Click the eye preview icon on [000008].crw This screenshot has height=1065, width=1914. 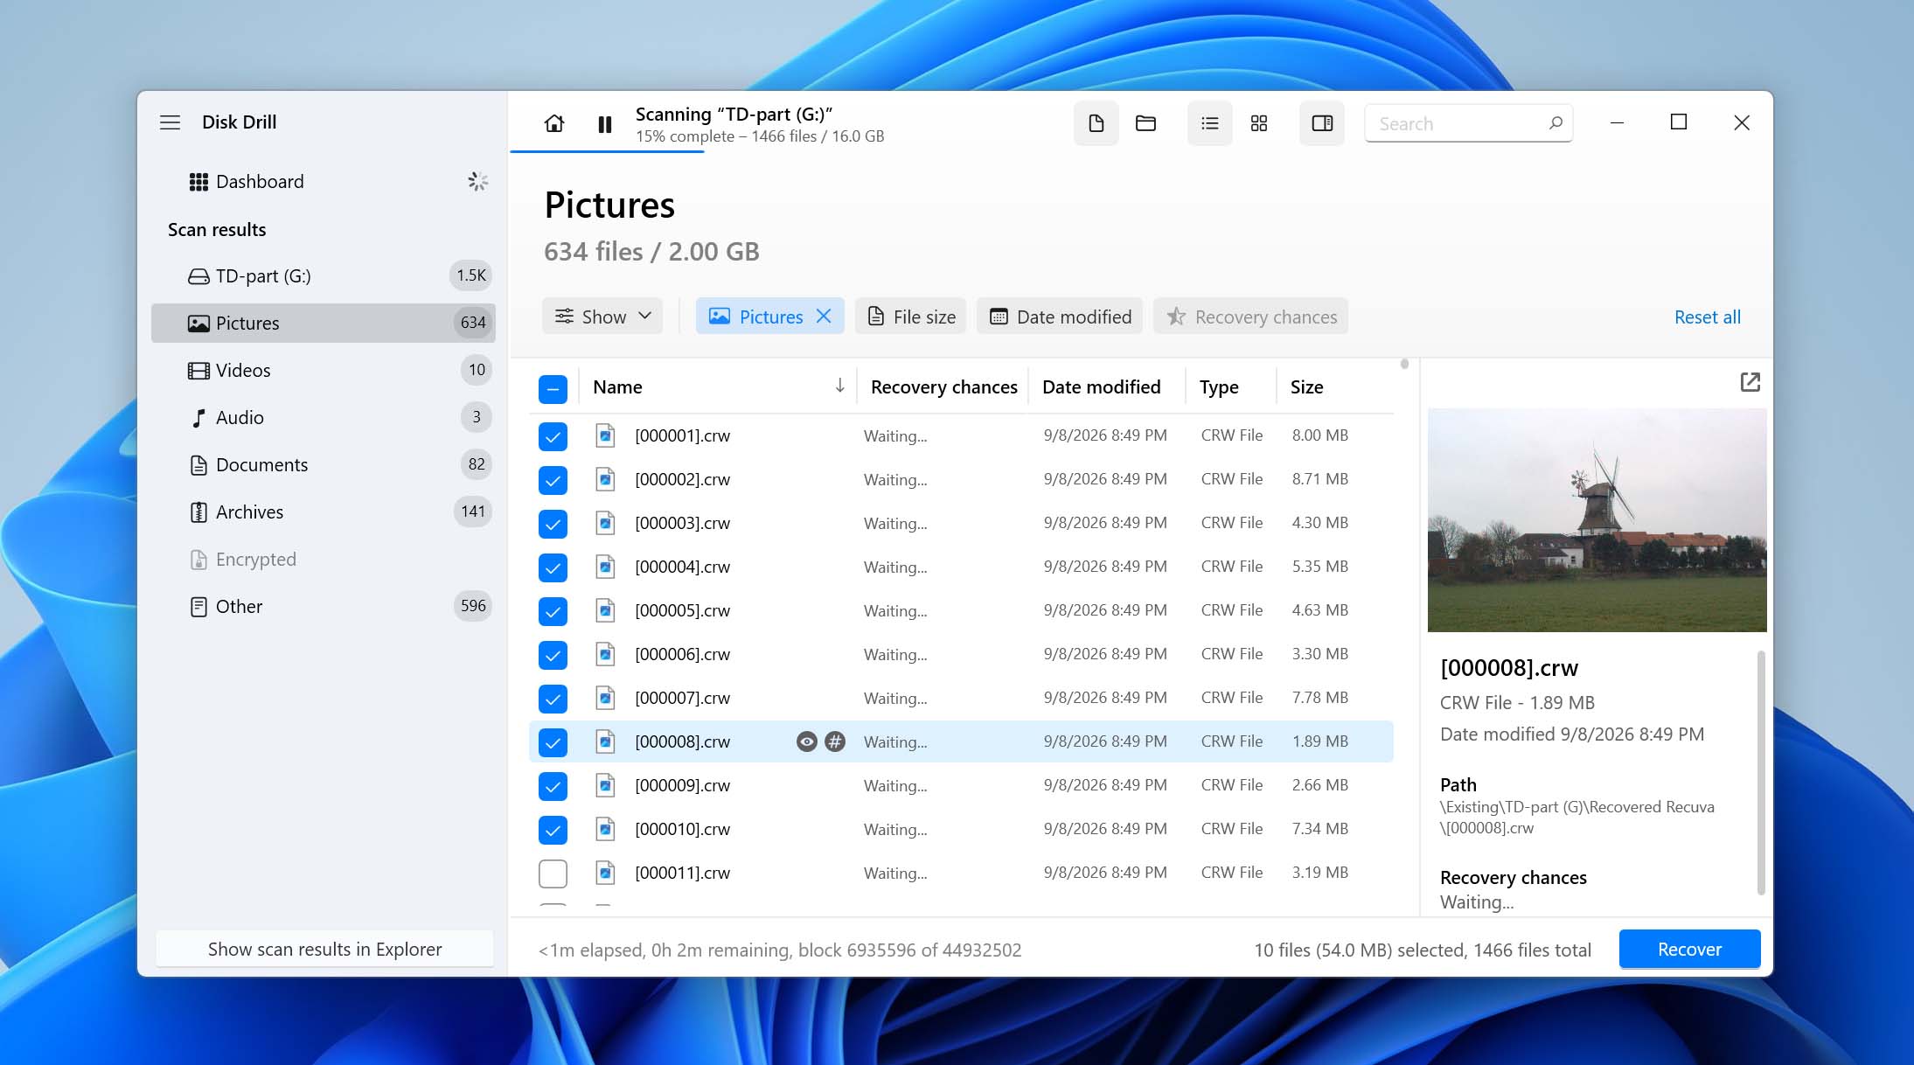(x=806, y=741)
